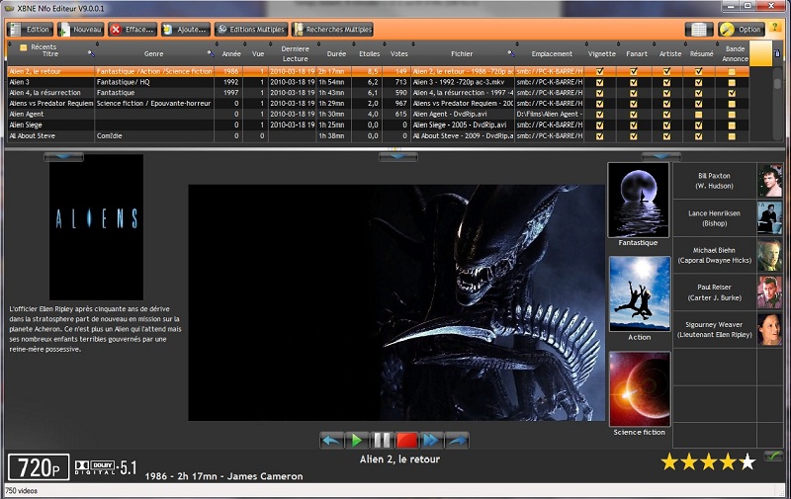This screenshot has height=499, width=791.
Task: Enable Bande Annonce checkbox for Alien Siege
Action: 732,125
